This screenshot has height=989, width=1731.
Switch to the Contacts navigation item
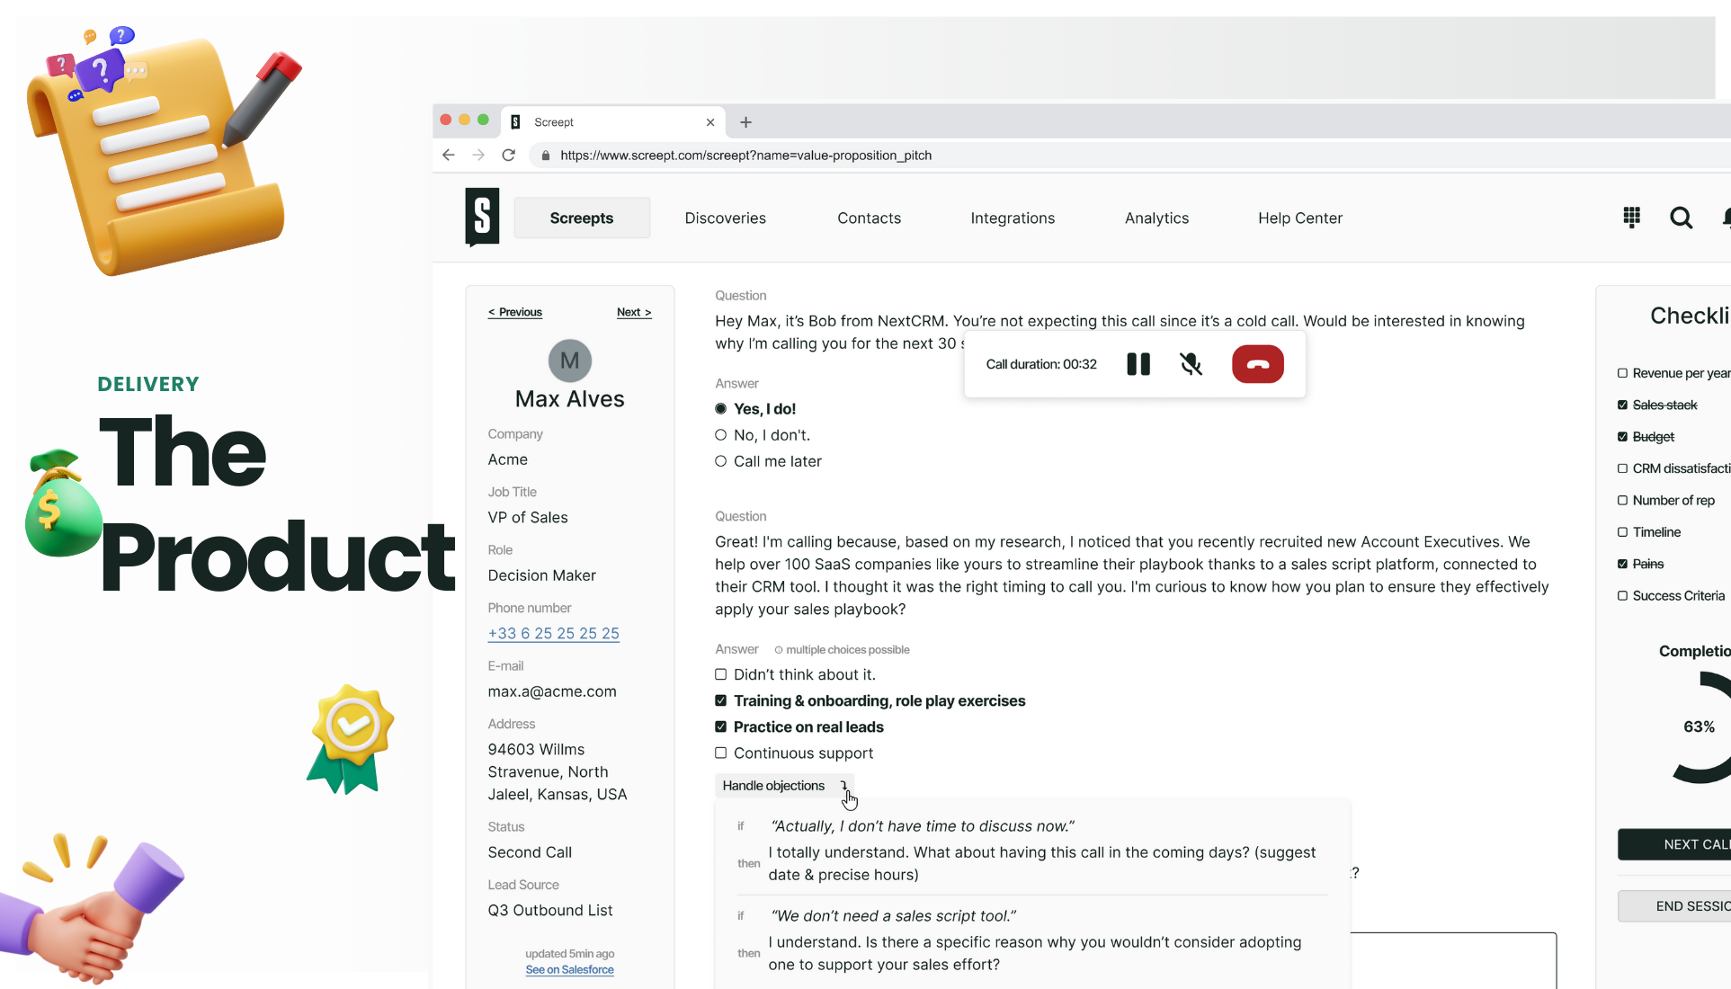(x=869, y=218)
